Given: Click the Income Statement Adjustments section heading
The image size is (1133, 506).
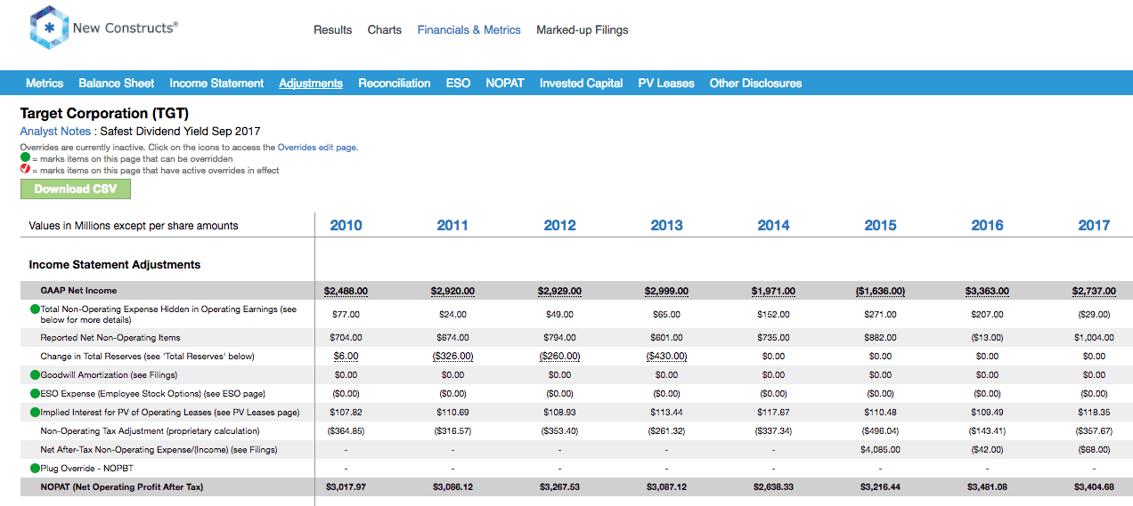Looking at the screenshot, I should pos(115,265).
